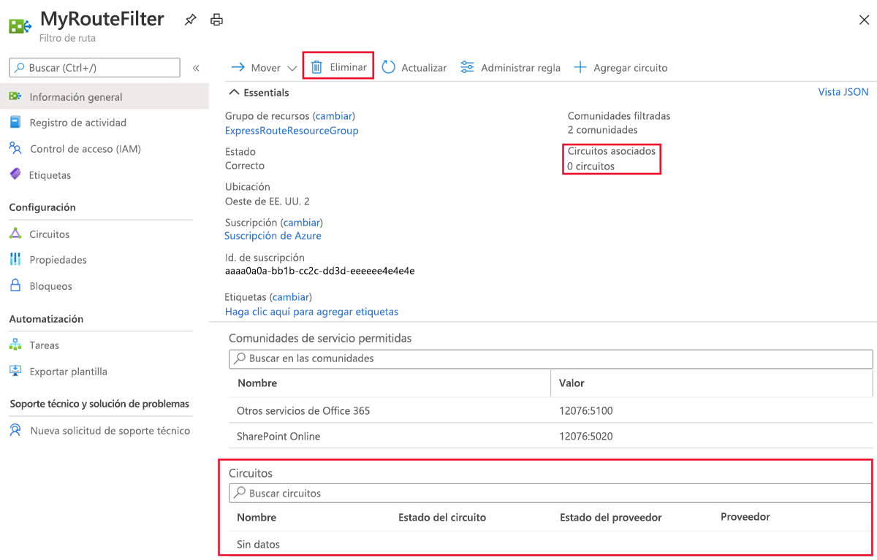This screenshot has height=560, width=877.
Task: Click Agregar circuito plus button
Action: pos(580,67)
